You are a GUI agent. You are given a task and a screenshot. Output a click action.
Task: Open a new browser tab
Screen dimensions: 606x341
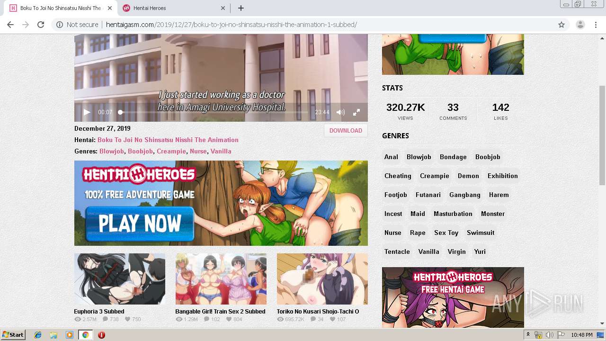(241, 8)
